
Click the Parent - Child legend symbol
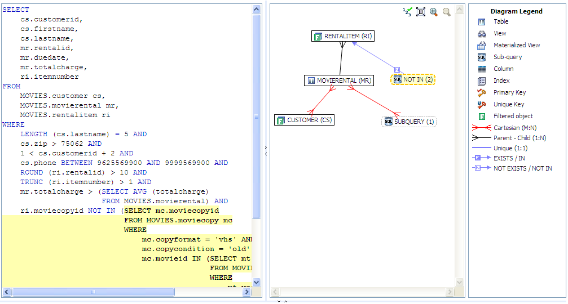(482, 138)
